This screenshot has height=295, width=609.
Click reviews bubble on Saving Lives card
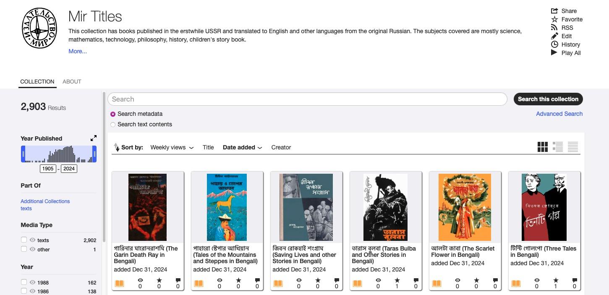pyautogui.click(x=337, y=280)
